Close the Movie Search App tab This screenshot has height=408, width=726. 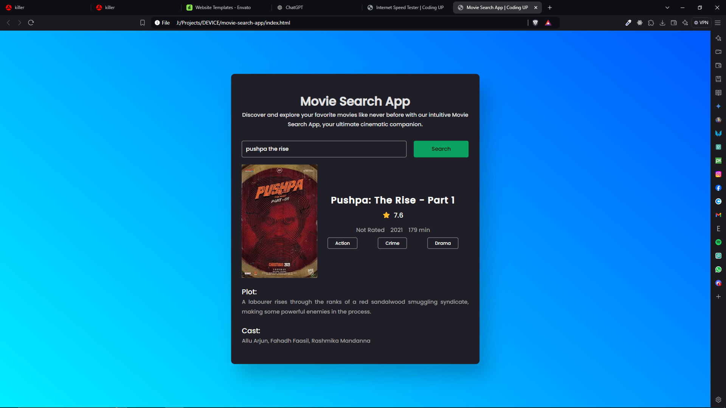[x=536, y=8]
